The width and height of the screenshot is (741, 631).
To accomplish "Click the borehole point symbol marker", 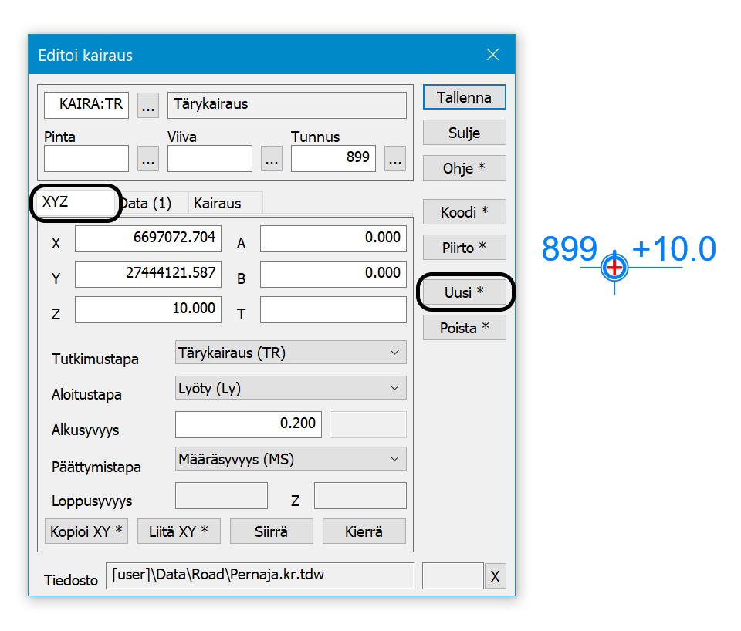I will coord(614,267).
